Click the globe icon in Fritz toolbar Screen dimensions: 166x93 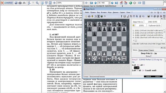[102, 16]
